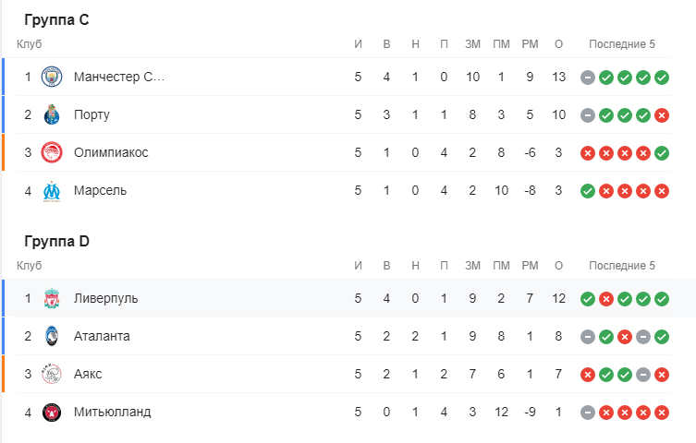Click the Группа D heading
Image resolution: width=696 pixels, height=443 pixels.
click(x=56, y=242)
